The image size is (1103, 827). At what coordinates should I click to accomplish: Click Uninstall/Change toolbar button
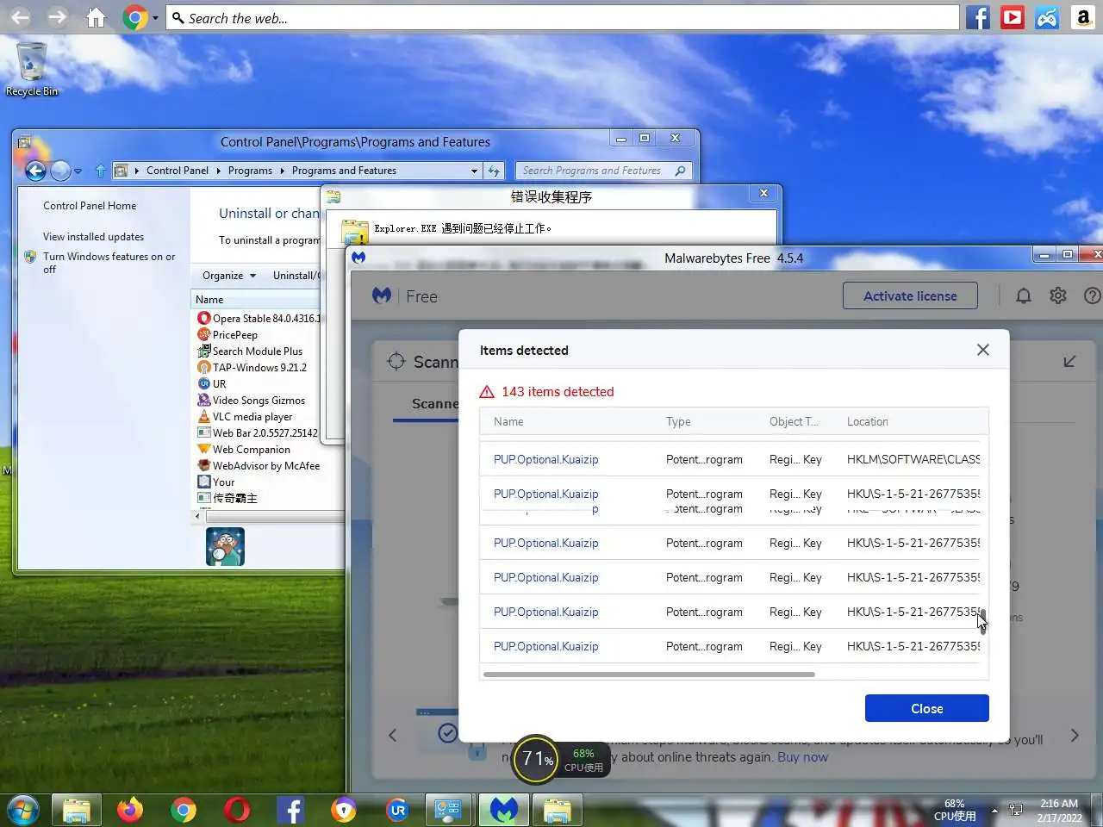point(296,276)
